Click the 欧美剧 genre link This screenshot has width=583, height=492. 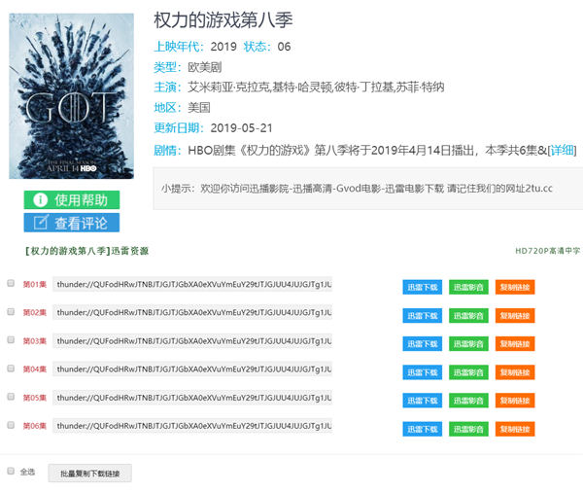(x=206, y=67)
